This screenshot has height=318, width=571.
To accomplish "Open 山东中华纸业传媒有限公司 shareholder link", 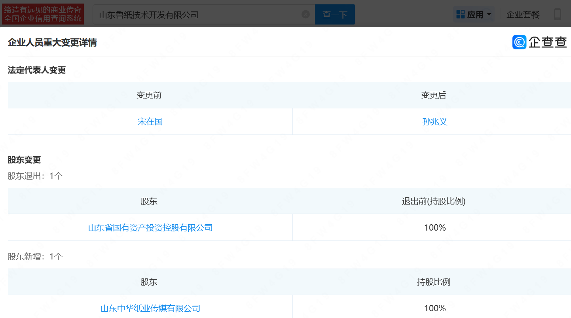I will [150, 308].
